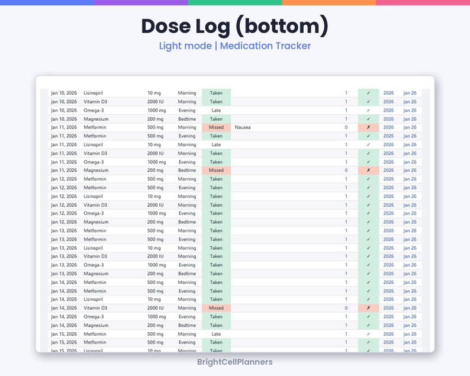Click 'Jan 26' month cell in Jan 13 Omega-3 row
The height and width of the screenshot is (376, 470).
coord(410,265)
